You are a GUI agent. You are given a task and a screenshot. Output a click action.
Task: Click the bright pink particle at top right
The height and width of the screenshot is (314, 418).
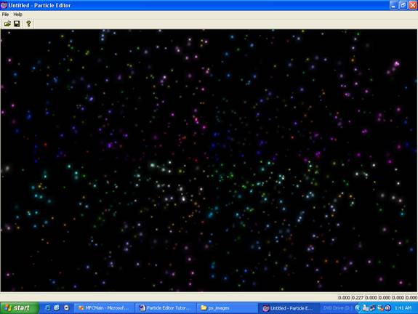tap(397, 64)
